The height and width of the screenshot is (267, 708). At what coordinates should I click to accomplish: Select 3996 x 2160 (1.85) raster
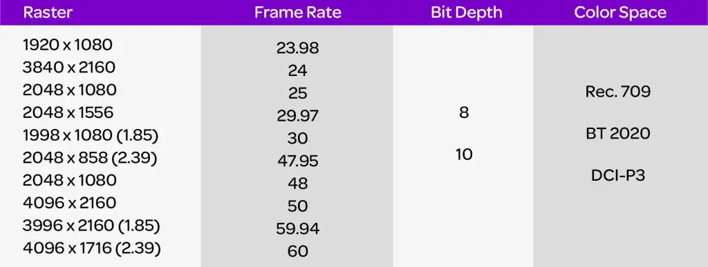91,226
